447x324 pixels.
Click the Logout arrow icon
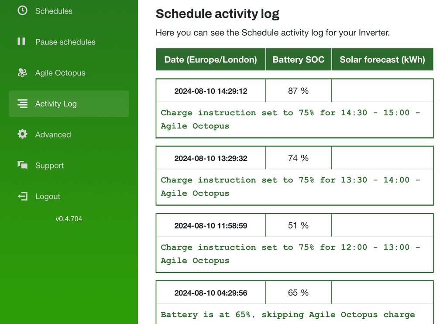22,196
